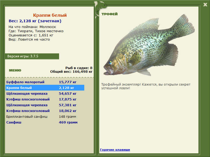Select Щёлкающая черепаха weighing 54,657 кг

[45, 93]
